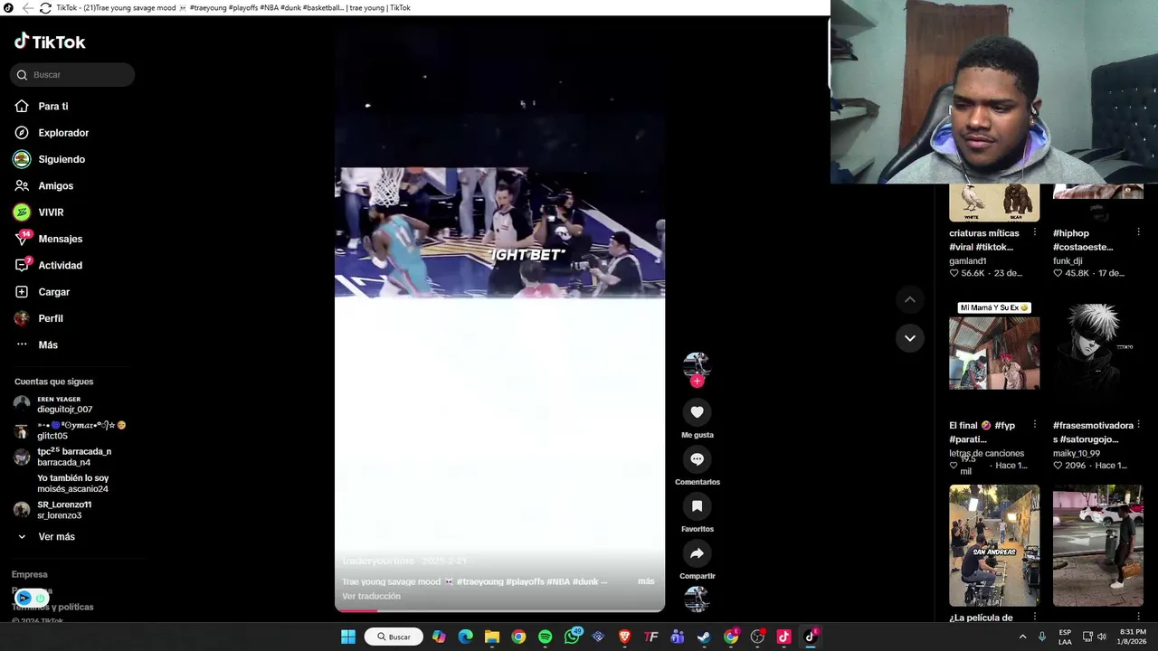Screen dimensions: 1158x651
Task: Add the video to Favoritos
Action: click(x=697, y=506)
